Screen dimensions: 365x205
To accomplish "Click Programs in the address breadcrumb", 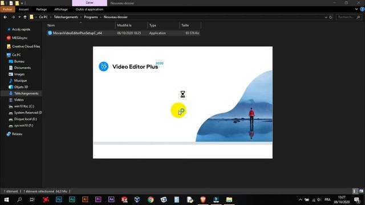I will 91,17.
